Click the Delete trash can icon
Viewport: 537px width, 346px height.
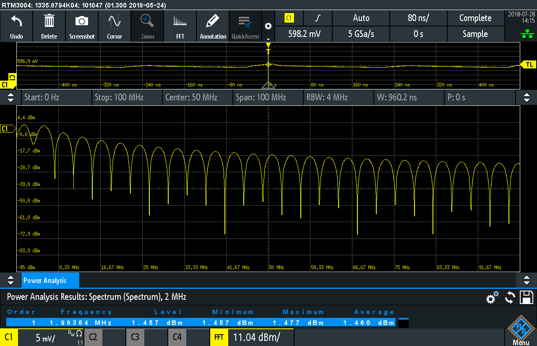click(x=49, y=21)
